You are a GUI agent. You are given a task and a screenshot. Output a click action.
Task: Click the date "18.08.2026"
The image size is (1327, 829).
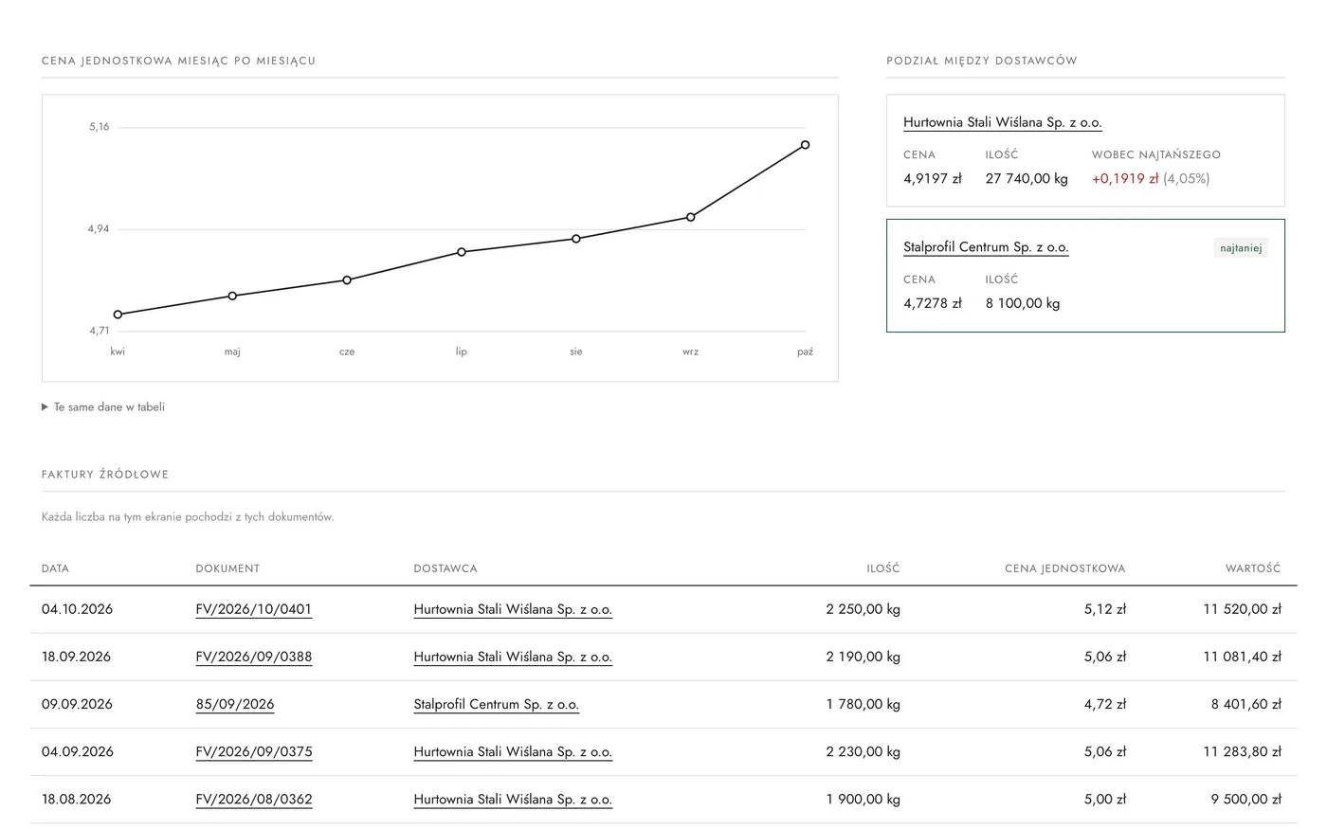coord(77,799)
